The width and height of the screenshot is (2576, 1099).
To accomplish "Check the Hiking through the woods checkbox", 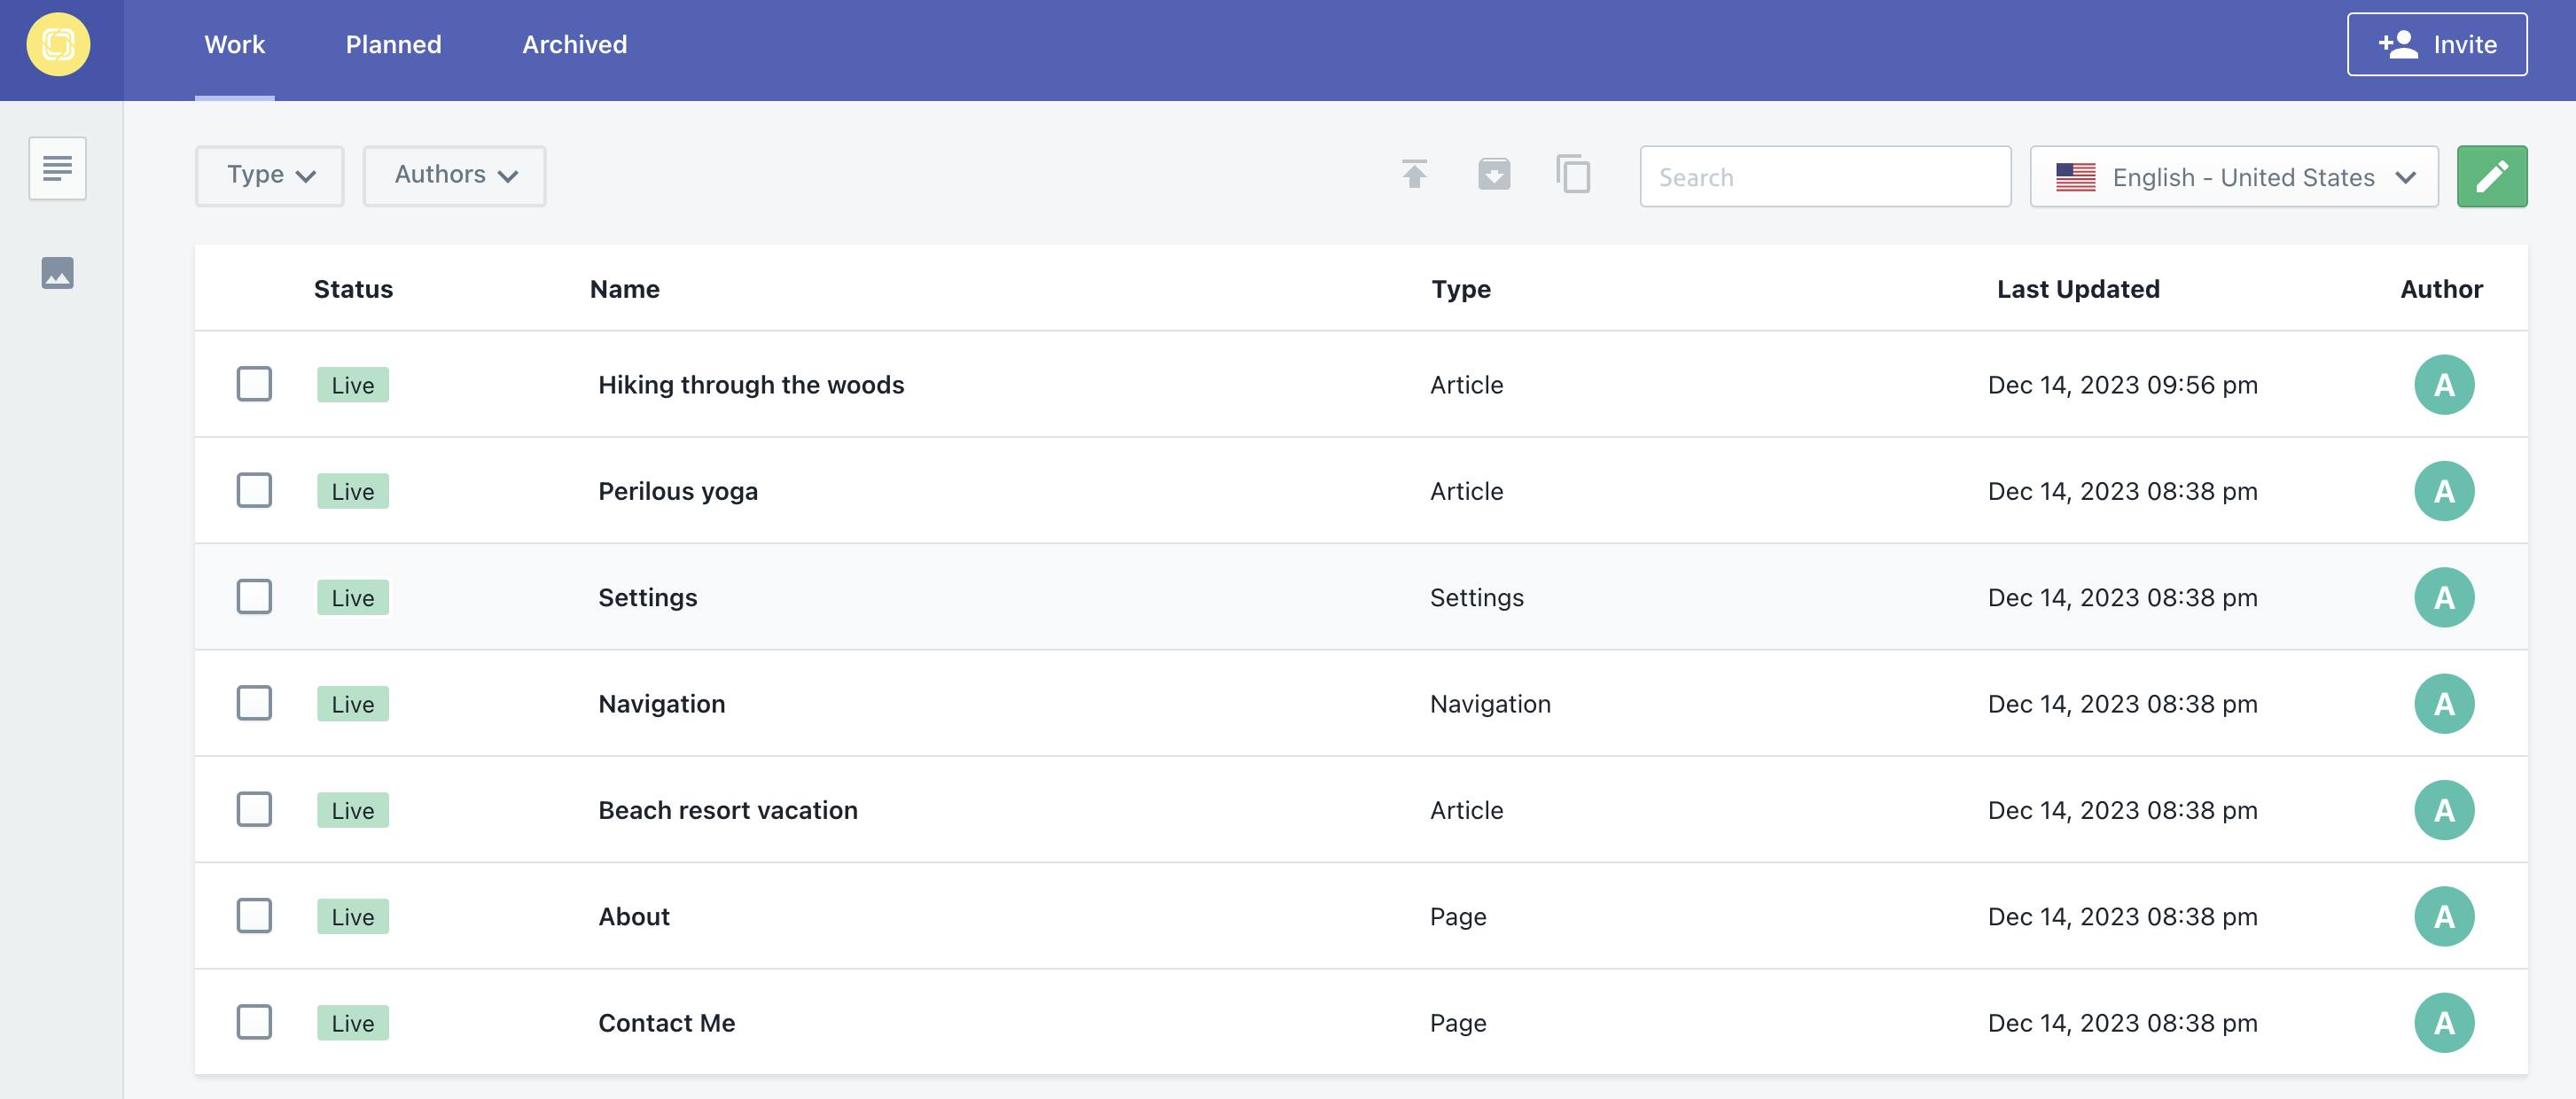I will pyautogui.click(x=254, y=384).
